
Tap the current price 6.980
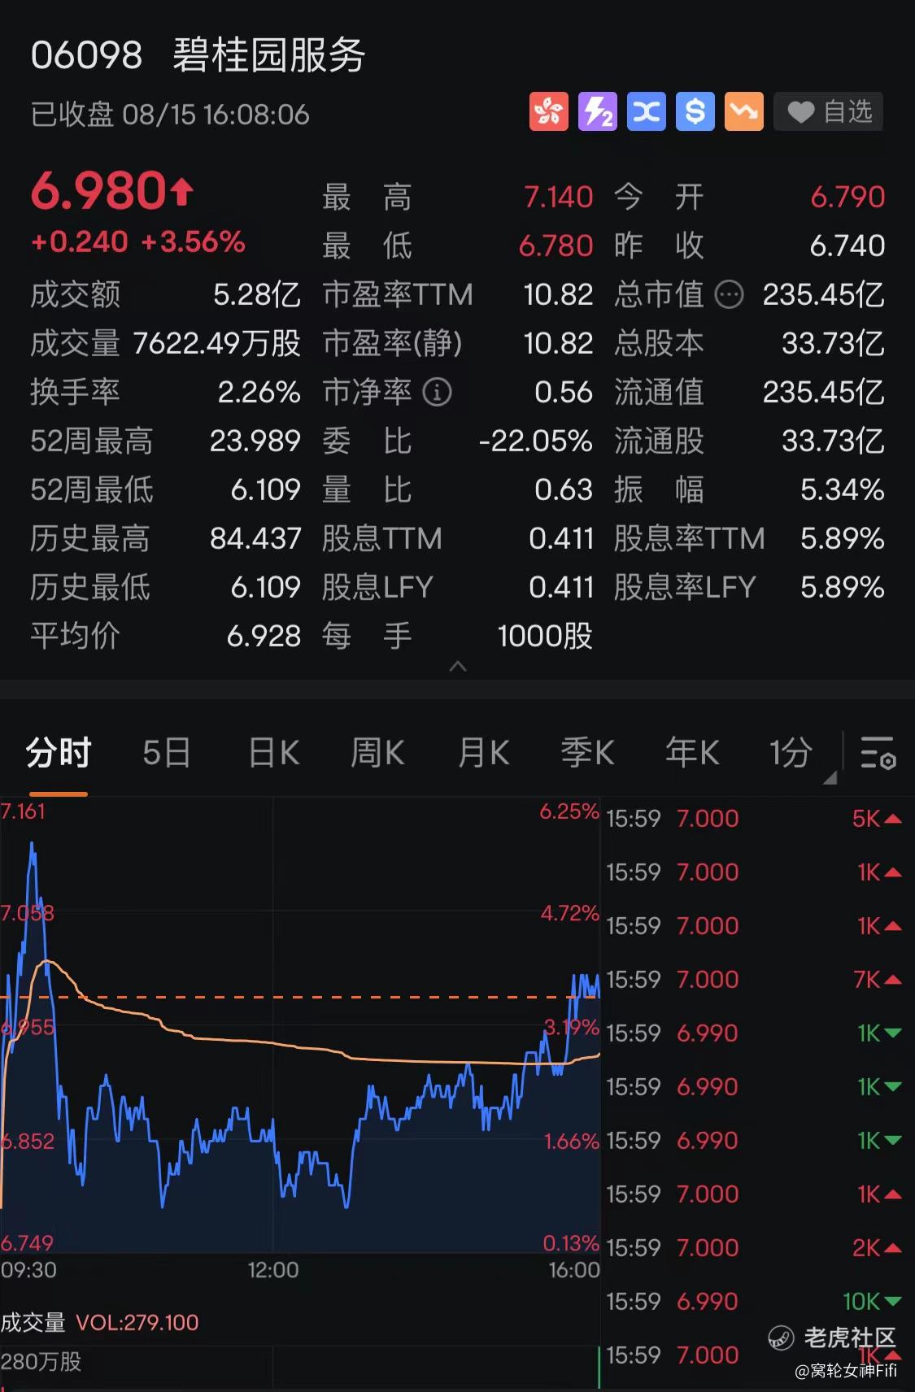click(x=112, y=192)
